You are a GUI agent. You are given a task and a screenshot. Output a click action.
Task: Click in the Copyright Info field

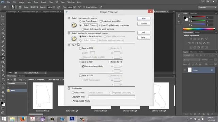tap(112, 97)
